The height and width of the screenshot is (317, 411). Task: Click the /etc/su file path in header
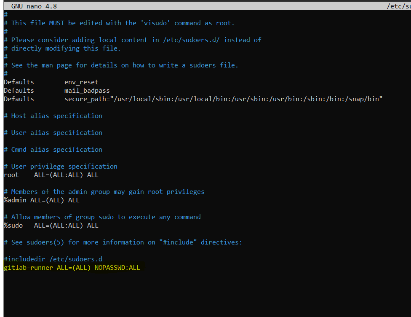point(398,6)
